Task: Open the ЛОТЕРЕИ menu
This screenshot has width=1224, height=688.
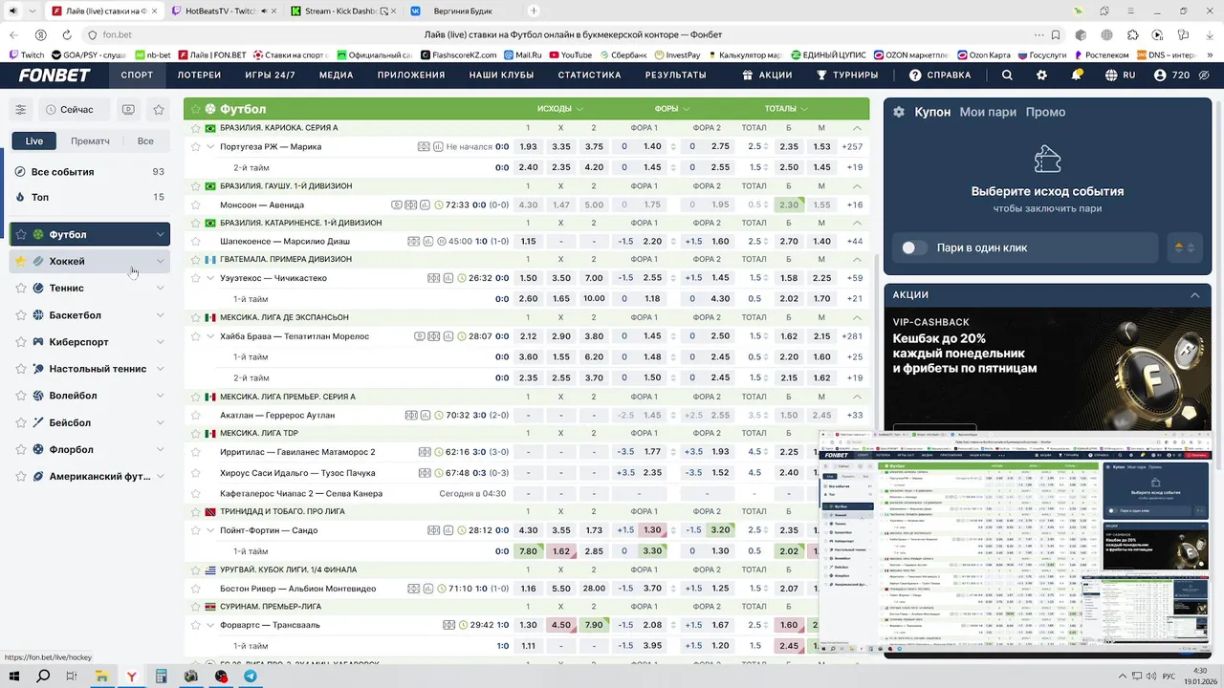Action: [199, 75]
